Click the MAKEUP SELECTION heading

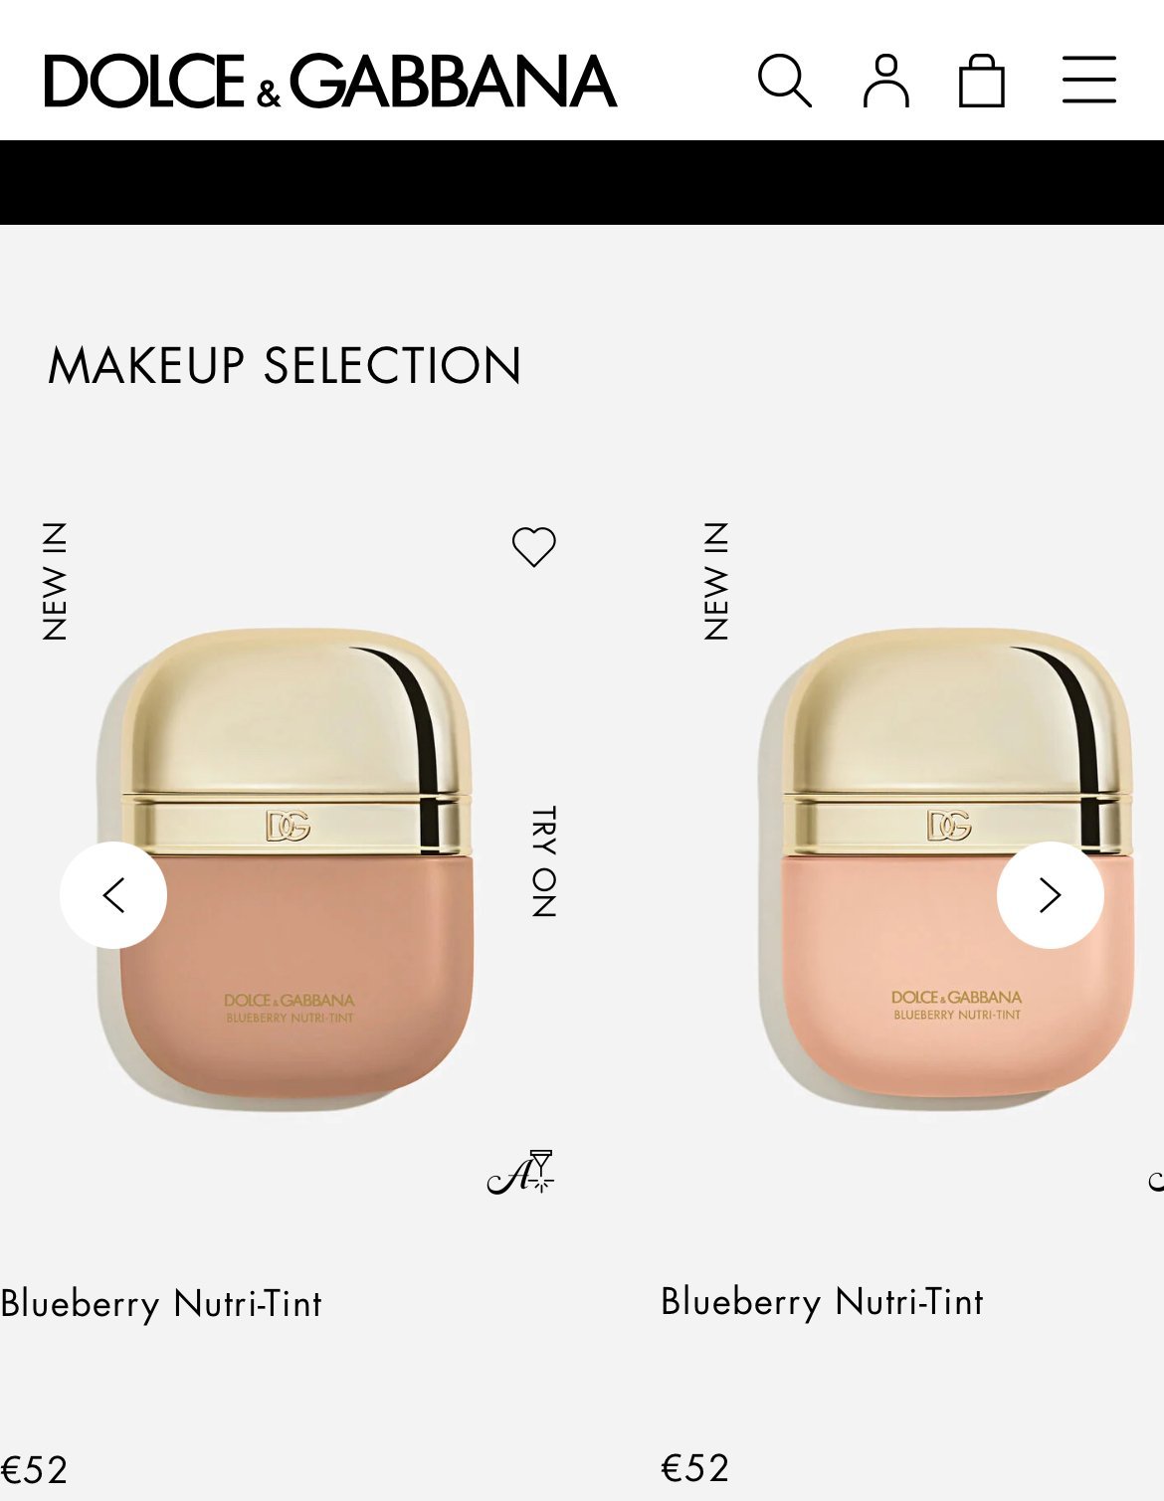tap(286, 366)
